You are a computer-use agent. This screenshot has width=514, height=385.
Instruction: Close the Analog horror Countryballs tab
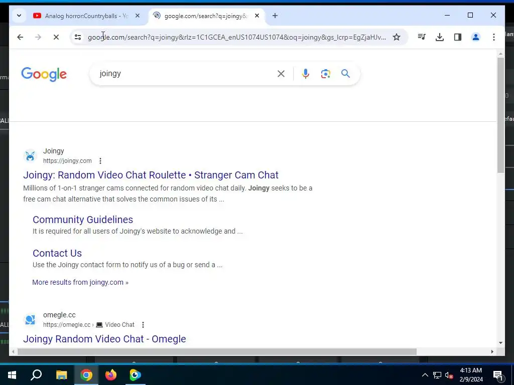click(138, 16)
